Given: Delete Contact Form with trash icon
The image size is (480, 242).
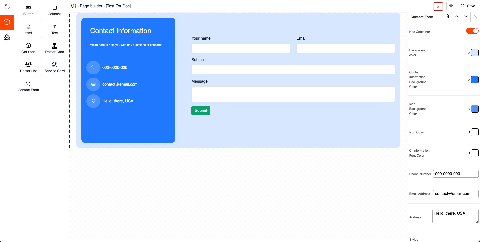Looking at the screenshot, I should pyautogui.click(x=447, y=17).
